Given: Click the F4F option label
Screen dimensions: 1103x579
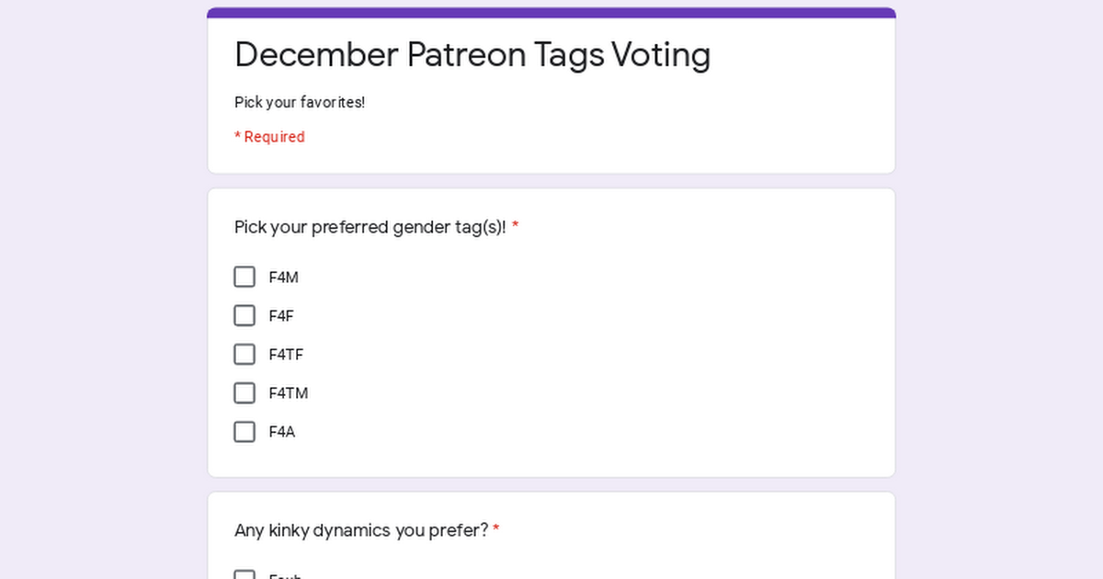Looking at the screenshot, I should pos(281,316).
